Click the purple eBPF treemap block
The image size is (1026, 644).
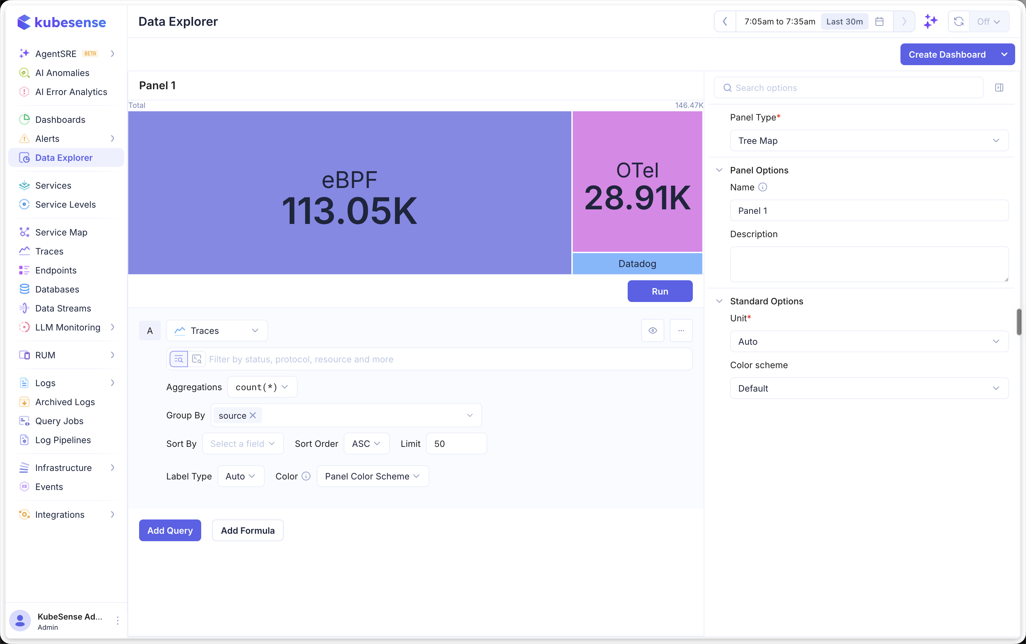[349, 193]
